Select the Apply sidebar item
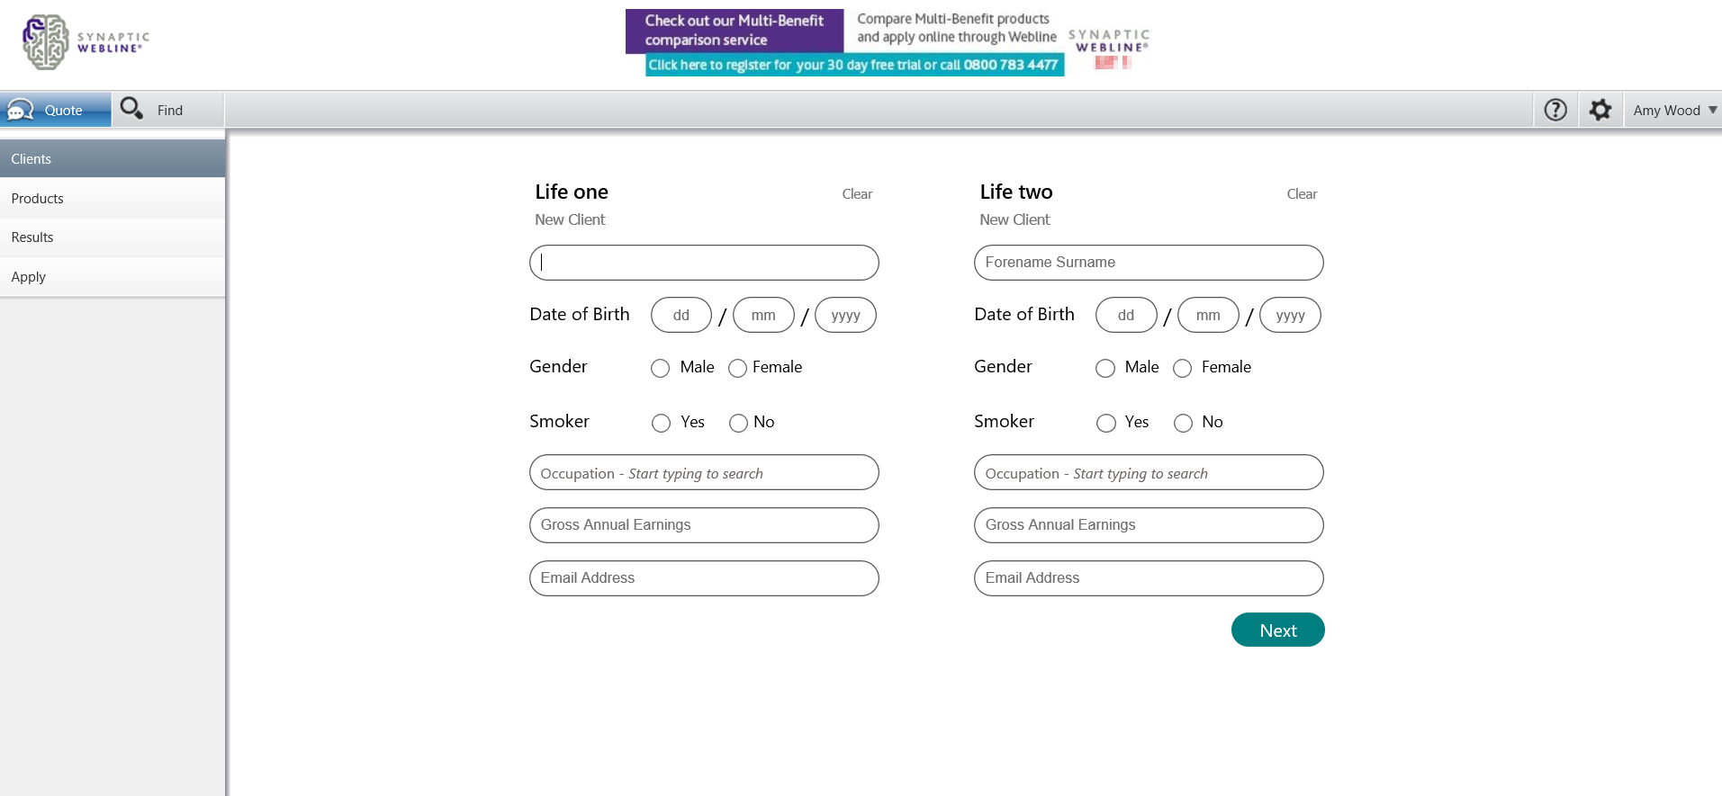Image resolution: width=1722 pixels, height=796 pixels. tap(29, 277)
